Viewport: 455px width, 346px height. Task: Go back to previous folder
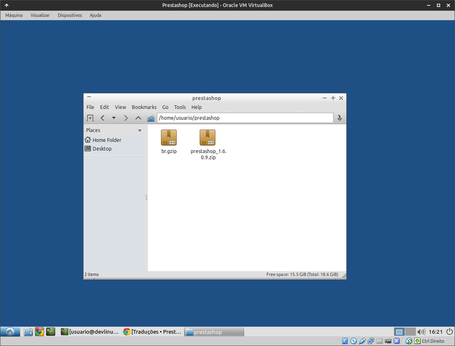coord(103,118)
